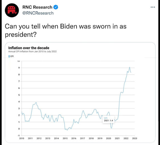Image resolution: width=160 pixels, height=145 pixels.
Task: Click the CPI legend color swatch
Action: [9, 56]
